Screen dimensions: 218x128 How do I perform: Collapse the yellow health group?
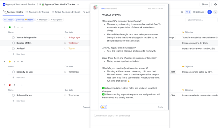pyautogui.click(x=5, y=61)
